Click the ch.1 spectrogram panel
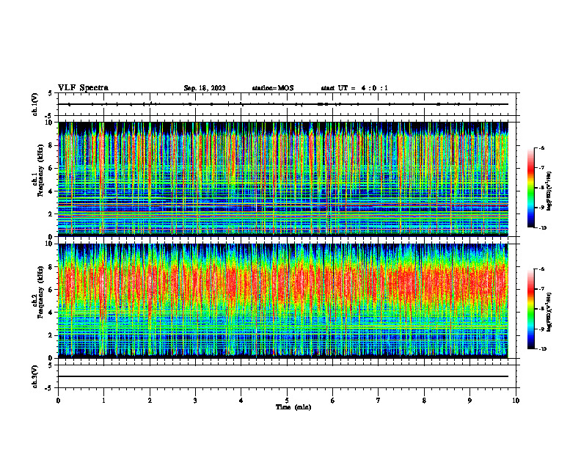Screen dimensions: 581x449 click(282, 179)
